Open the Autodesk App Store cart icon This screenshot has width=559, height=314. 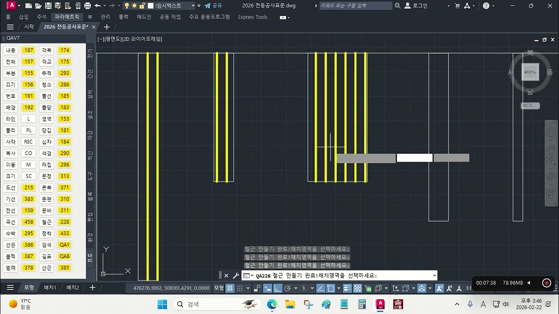pos(457,6)
